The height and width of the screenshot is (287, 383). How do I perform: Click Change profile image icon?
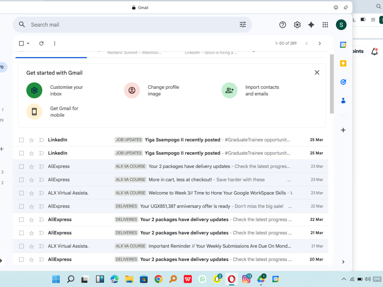click(132, 90)
